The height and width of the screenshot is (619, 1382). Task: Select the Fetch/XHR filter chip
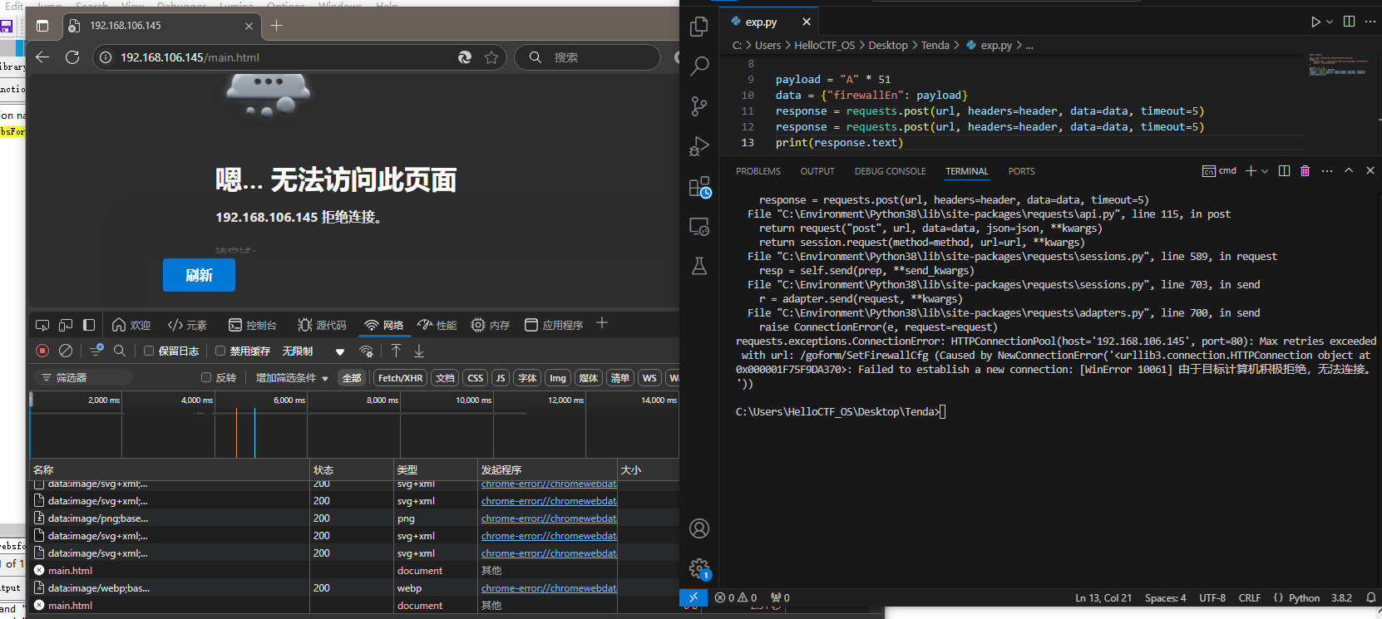[400, 377]
